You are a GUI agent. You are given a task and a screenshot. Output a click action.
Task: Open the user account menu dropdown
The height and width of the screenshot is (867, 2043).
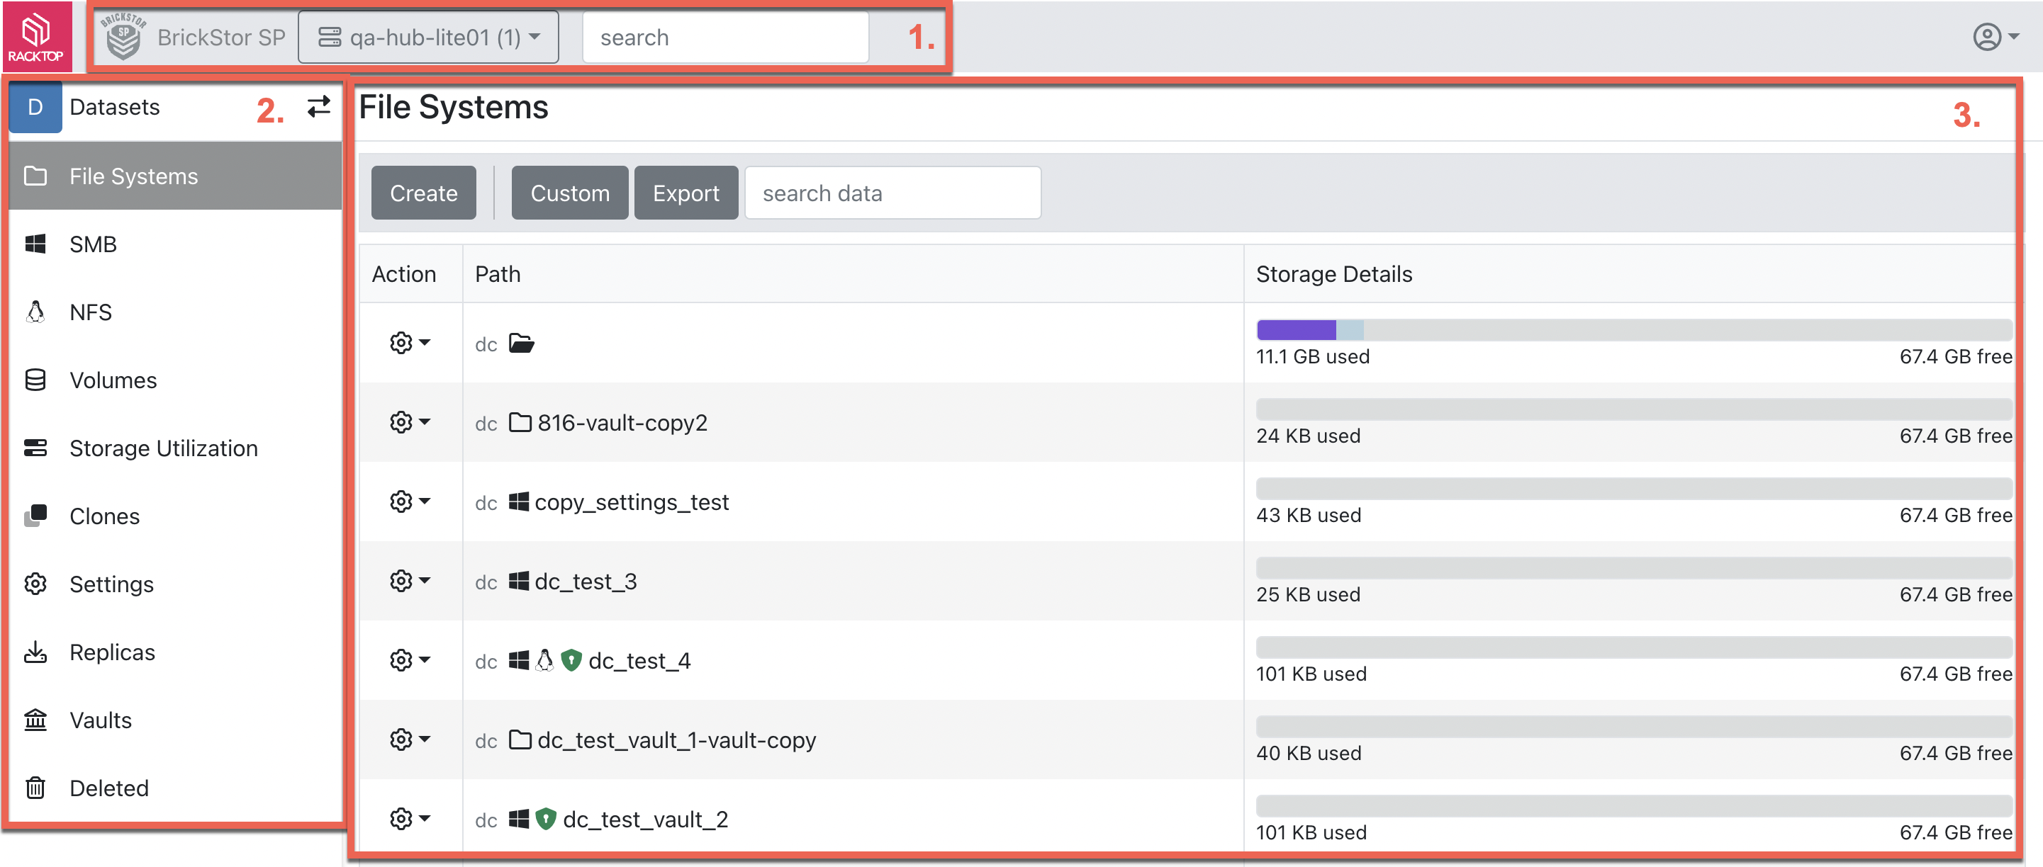[1994, 36]
